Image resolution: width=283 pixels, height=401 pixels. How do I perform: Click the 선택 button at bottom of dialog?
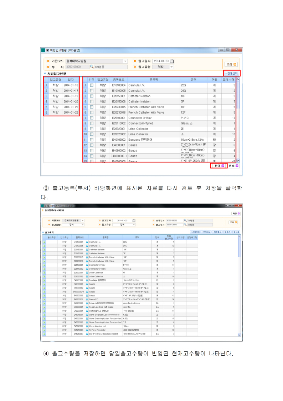point(219,166)
